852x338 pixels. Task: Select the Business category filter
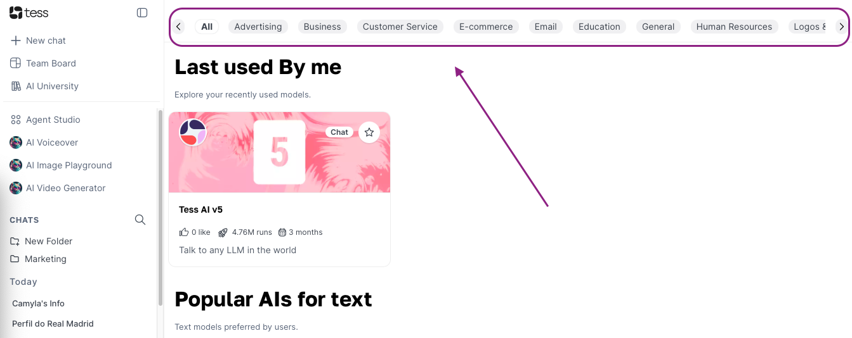coord(322,27)
